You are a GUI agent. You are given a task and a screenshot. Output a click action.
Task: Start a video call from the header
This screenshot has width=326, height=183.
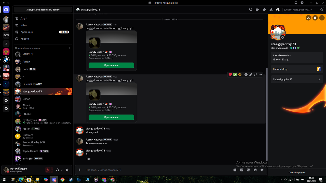[x=257, y=10]
